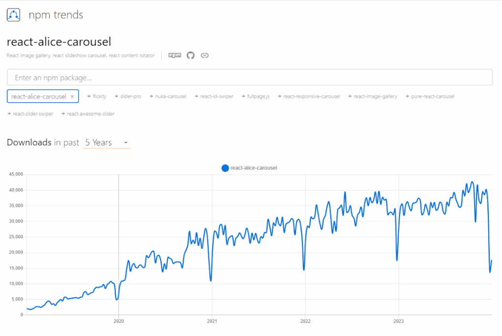Screen dimensions: 502x336
Task: Add react-awesome-slider suggestion
Action: click(x=89, y=113)
